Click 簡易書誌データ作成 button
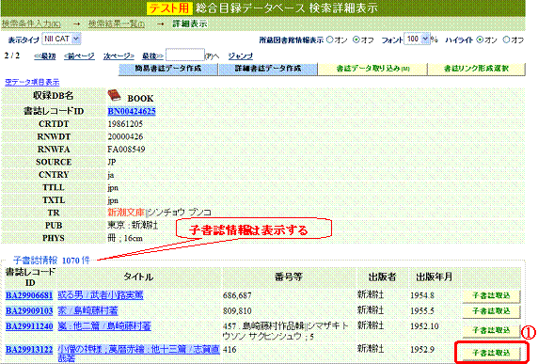554x364 pixels. click(167, 69)
